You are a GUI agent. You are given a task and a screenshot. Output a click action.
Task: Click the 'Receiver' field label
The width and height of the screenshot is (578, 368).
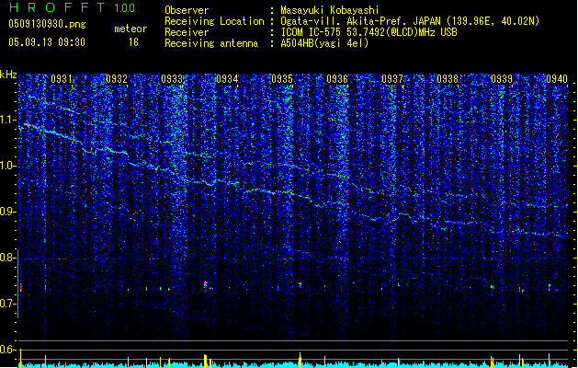coord(187,32)
